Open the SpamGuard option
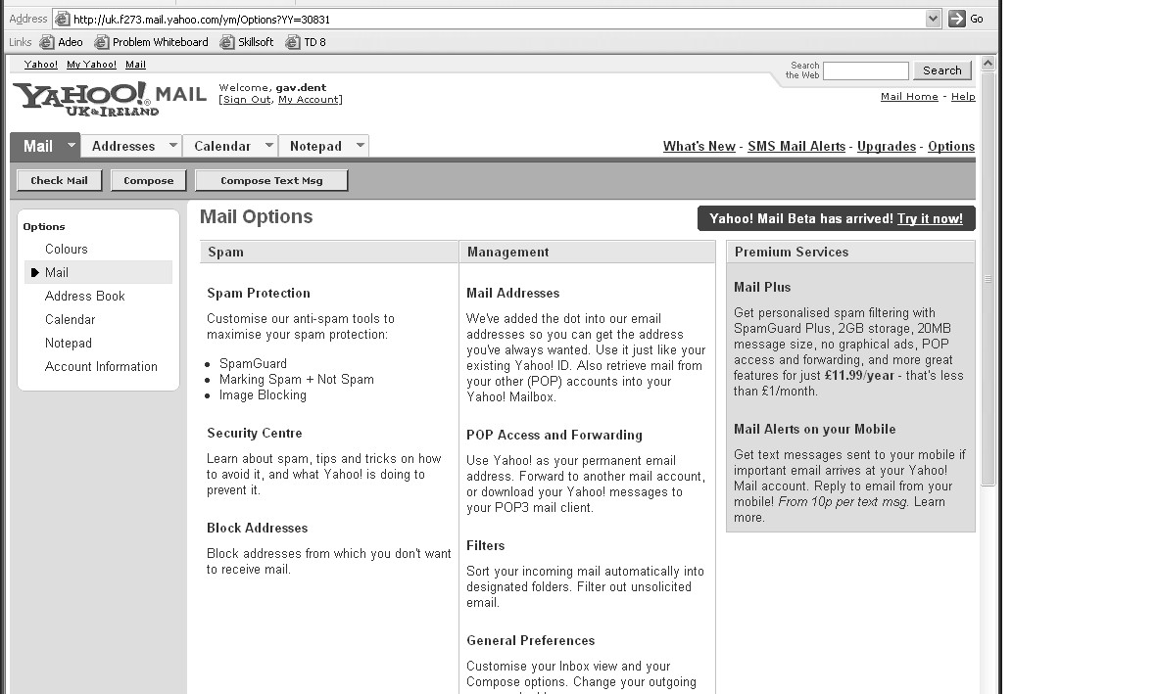The height and width of the screenshot is (694, 1157). click(x=253, y=363)
